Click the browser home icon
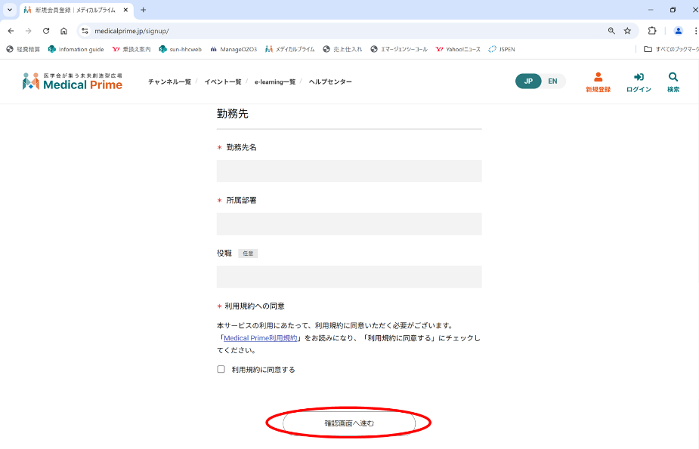 (63, 31)
